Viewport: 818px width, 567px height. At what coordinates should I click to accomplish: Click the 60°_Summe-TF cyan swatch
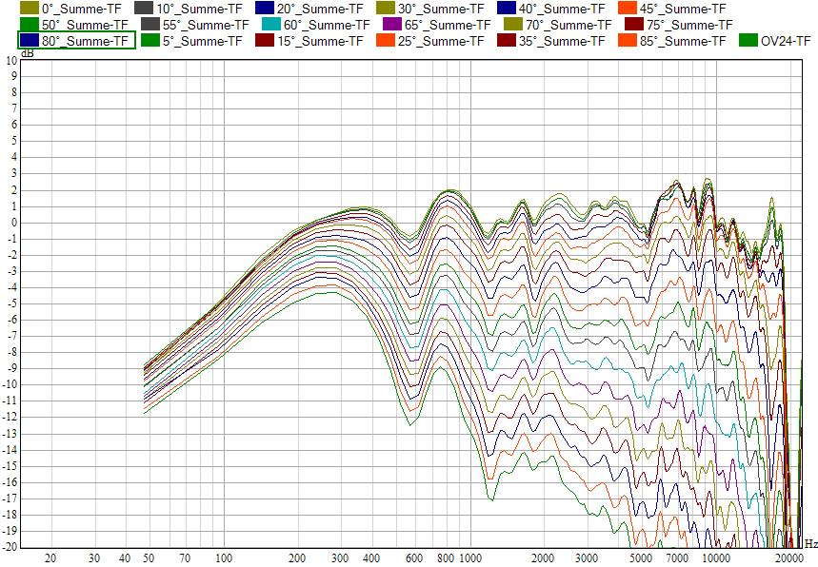coord(271,25)
